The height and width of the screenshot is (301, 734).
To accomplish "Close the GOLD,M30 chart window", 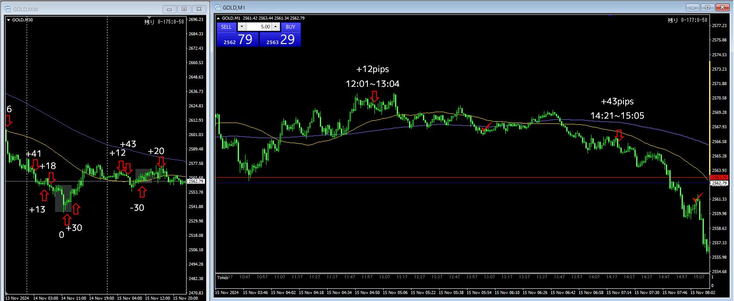I will (199, 9).
